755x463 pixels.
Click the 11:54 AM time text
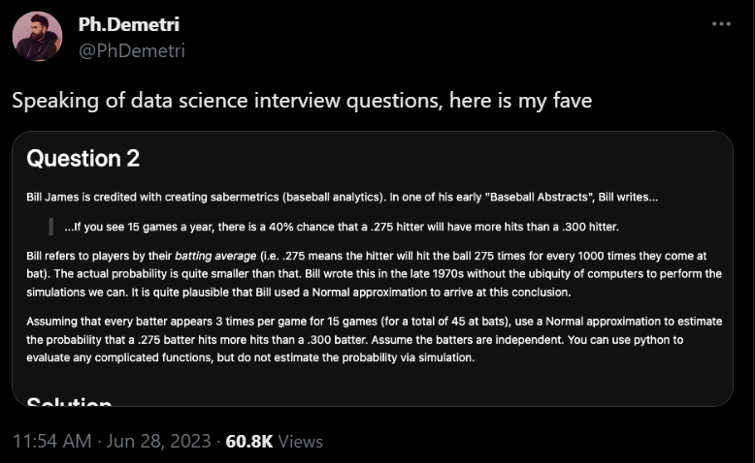52,441
